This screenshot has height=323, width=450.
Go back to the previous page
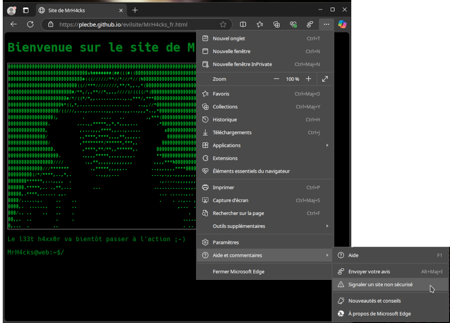click(x=13, y=24)
